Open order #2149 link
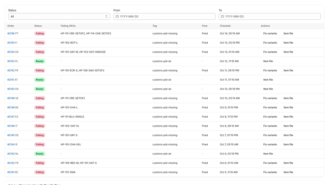This screenshot has height=185, width=329. pos(11,98)
